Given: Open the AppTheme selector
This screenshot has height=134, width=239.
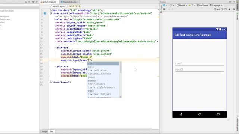Looking at the screenshot, I should click(x=202, y=5).
